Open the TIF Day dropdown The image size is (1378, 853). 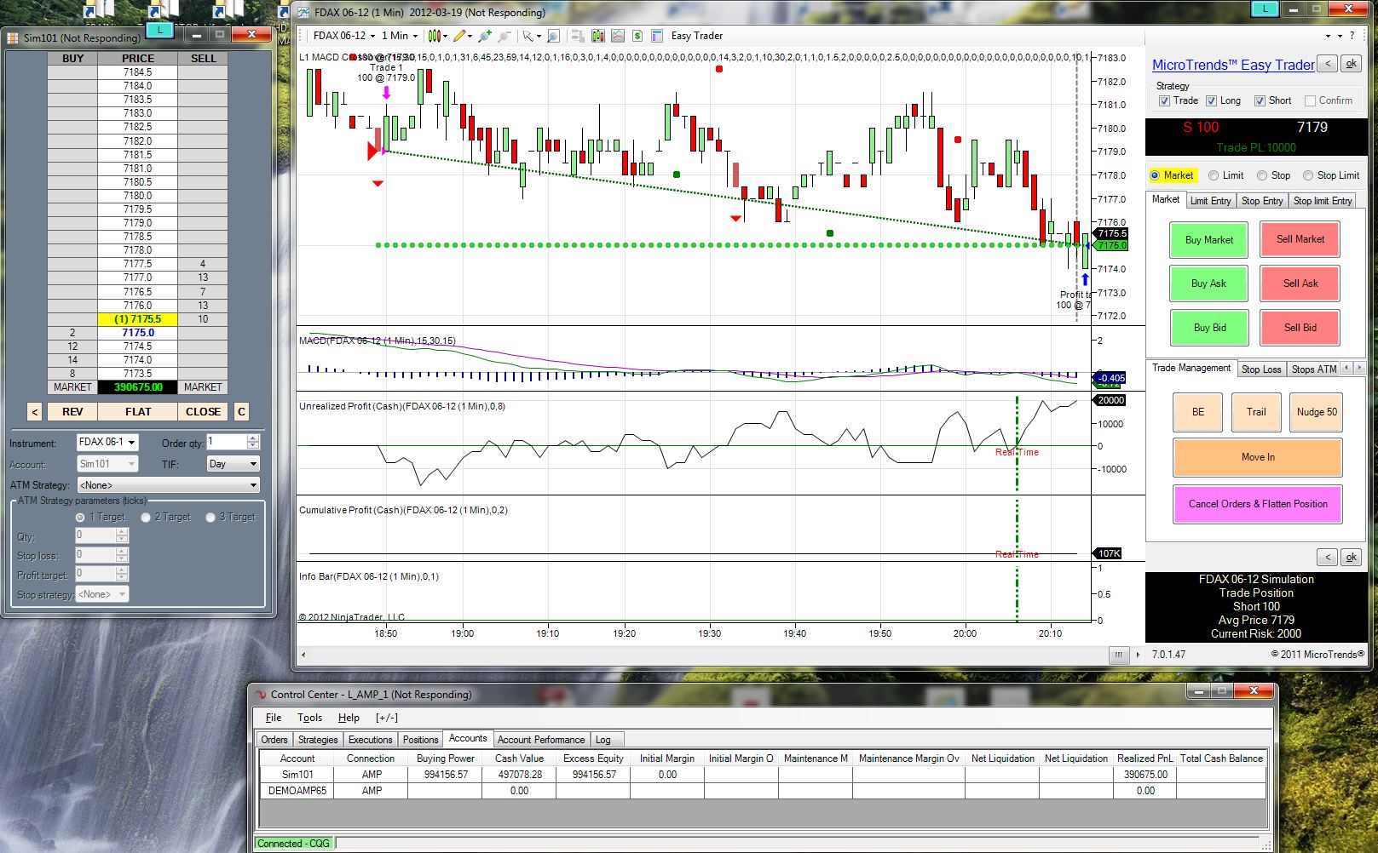[x=233, y=464]
